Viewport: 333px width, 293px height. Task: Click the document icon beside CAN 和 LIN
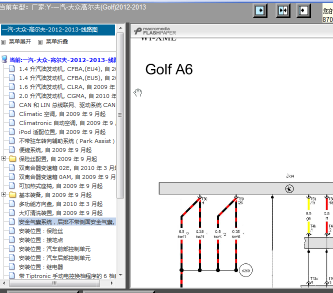pyautogui.click(x=12, y=104)
